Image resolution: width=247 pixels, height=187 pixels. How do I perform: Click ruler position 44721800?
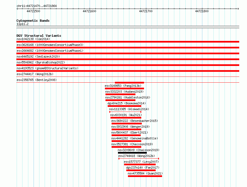point(202,11)
